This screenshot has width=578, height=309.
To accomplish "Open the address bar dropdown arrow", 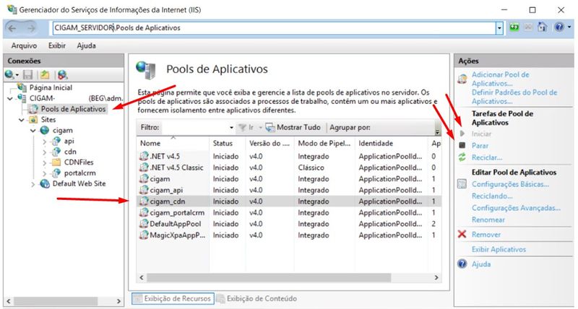I will tap(500, 28).
